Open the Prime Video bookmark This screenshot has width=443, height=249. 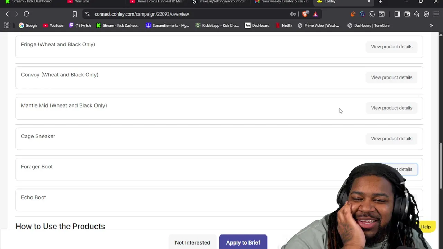click(318, 25)
